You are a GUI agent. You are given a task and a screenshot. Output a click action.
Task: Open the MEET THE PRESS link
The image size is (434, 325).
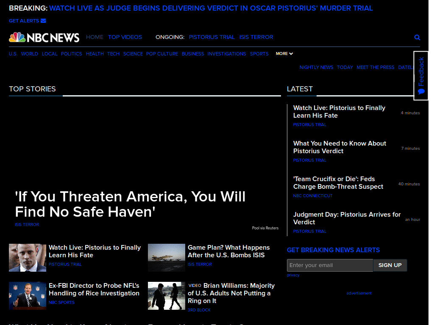tap(376, 67)
